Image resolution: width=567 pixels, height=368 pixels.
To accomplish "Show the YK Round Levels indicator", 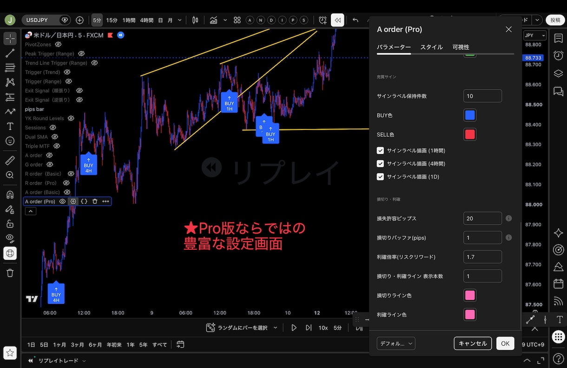I will [x=71, y=118].
